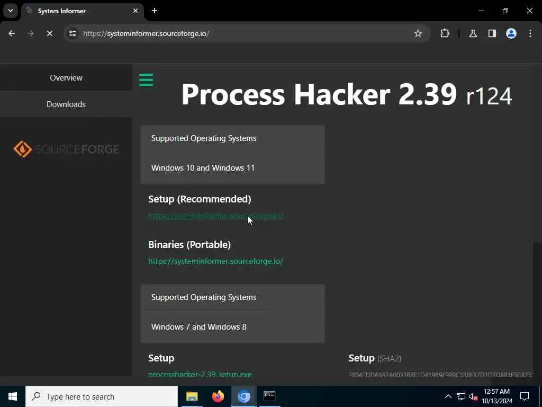The height and width of the screenshot is (407, 542).
Task: Open Firefox from the taskbar
Action: (x=218, y=396)
